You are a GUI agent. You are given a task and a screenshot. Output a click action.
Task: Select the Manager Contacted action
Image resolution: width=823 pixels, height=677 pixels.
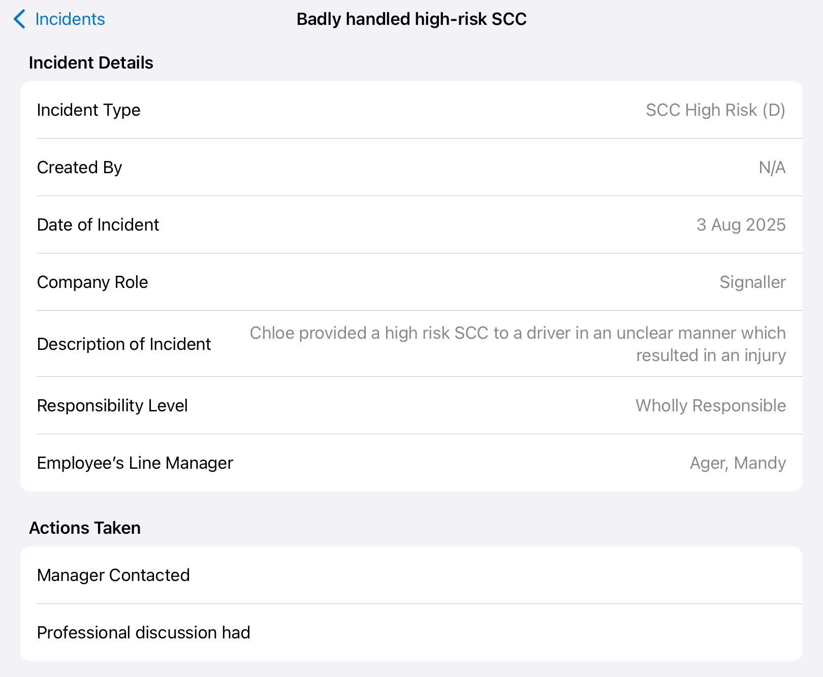411,575
